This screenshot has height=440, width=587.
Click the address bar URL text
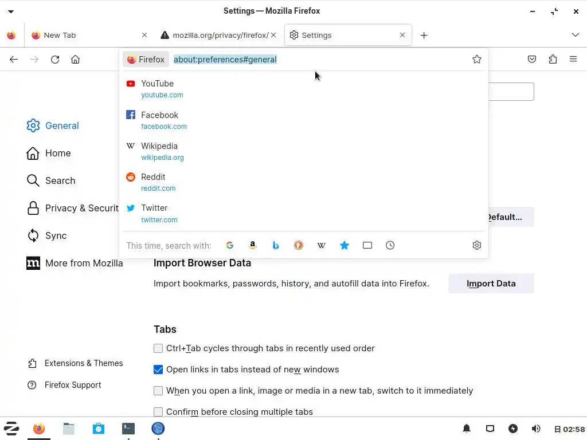pos(225,60)
